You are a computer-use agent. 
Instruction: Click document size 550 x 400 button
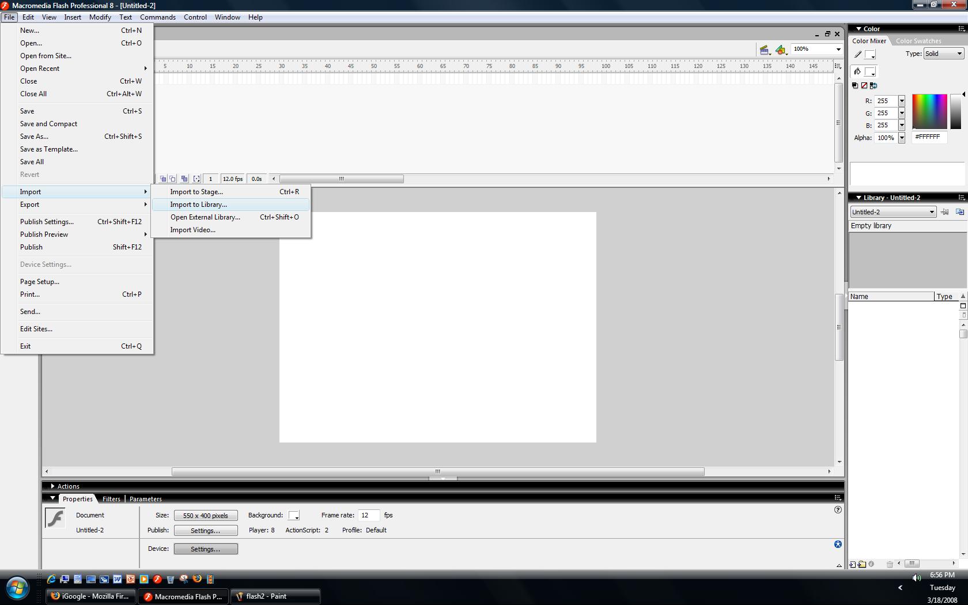click(x=206, y=516)
